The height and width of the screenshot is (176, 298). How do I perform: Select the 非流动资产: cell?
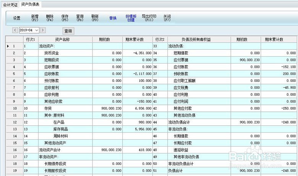tap(65, 157)
